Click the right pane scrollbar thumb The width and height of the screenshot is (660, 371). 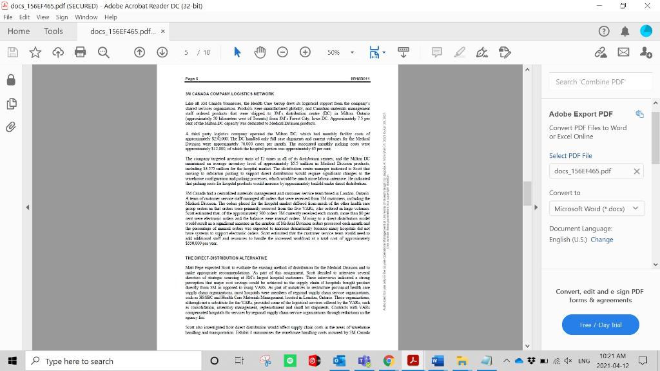pyautogui.click(x=655, y=138)
